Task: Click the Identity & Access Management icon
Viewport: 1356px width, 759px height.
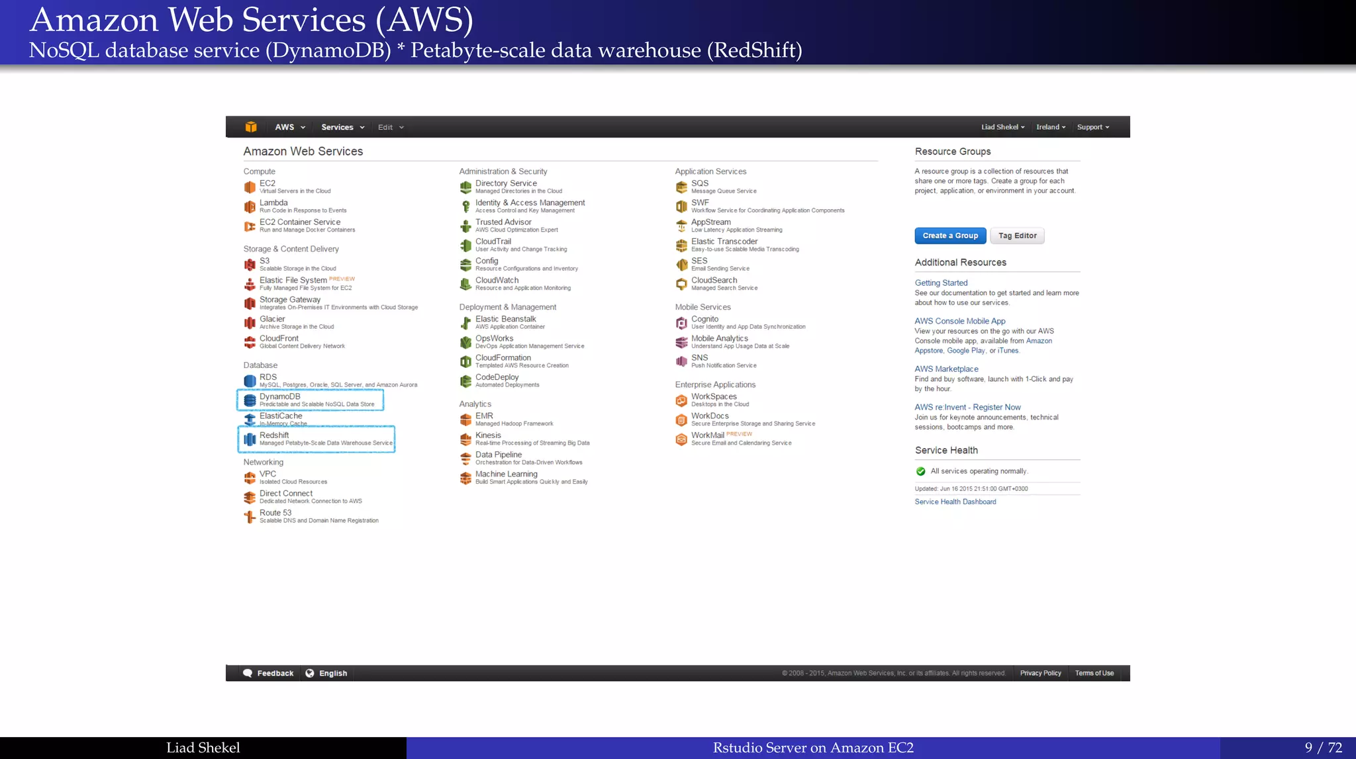Action: coord(465,206)
